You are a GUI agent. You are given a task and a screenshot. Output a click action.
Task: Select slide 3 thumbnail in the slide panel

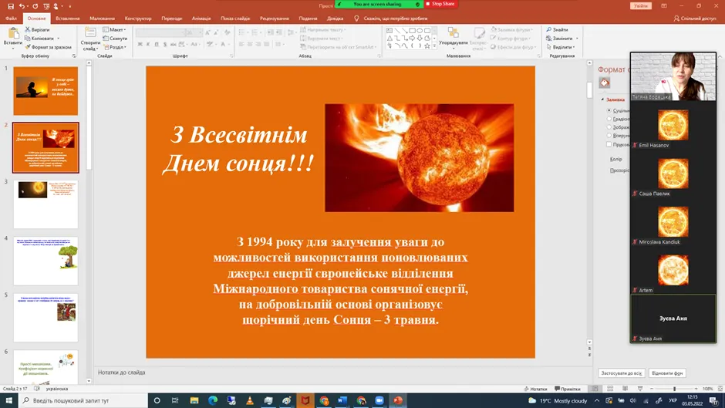[x=46, y=204]
